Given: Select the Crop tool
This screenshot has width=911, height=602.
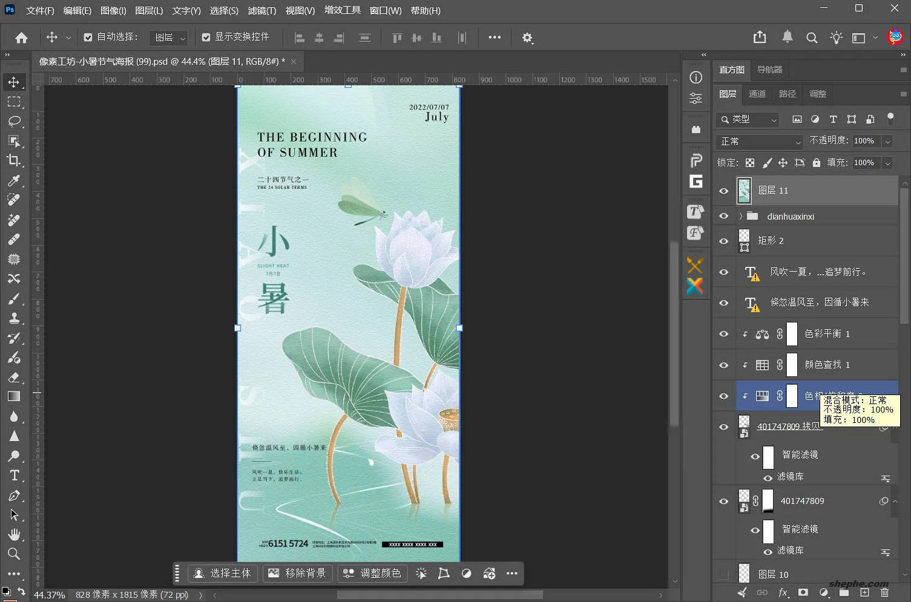Looking at the screenshot, I should [x=14, y=160].
